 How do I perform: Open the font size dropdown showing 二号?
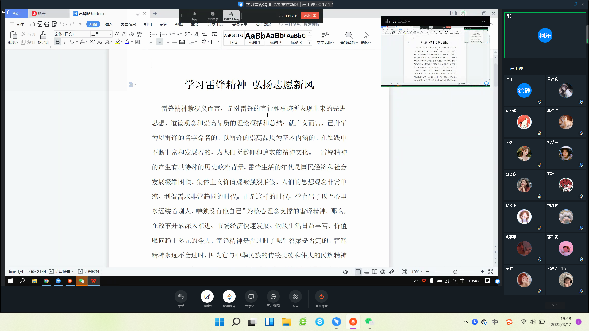pos(110,34)
